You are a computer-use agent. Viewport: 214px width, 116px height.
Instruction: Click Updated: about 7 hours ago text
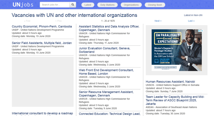point(161,111)
